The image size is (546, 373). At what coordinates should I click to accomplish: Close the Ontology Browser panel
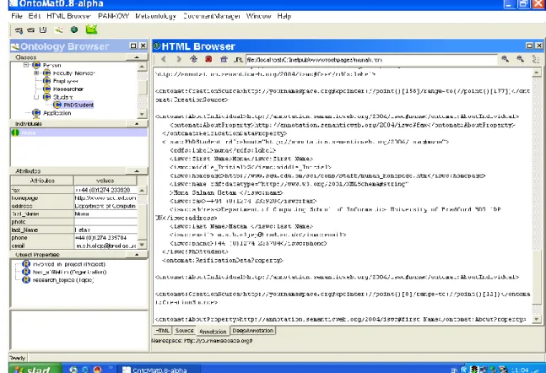[x=143, y=46]
